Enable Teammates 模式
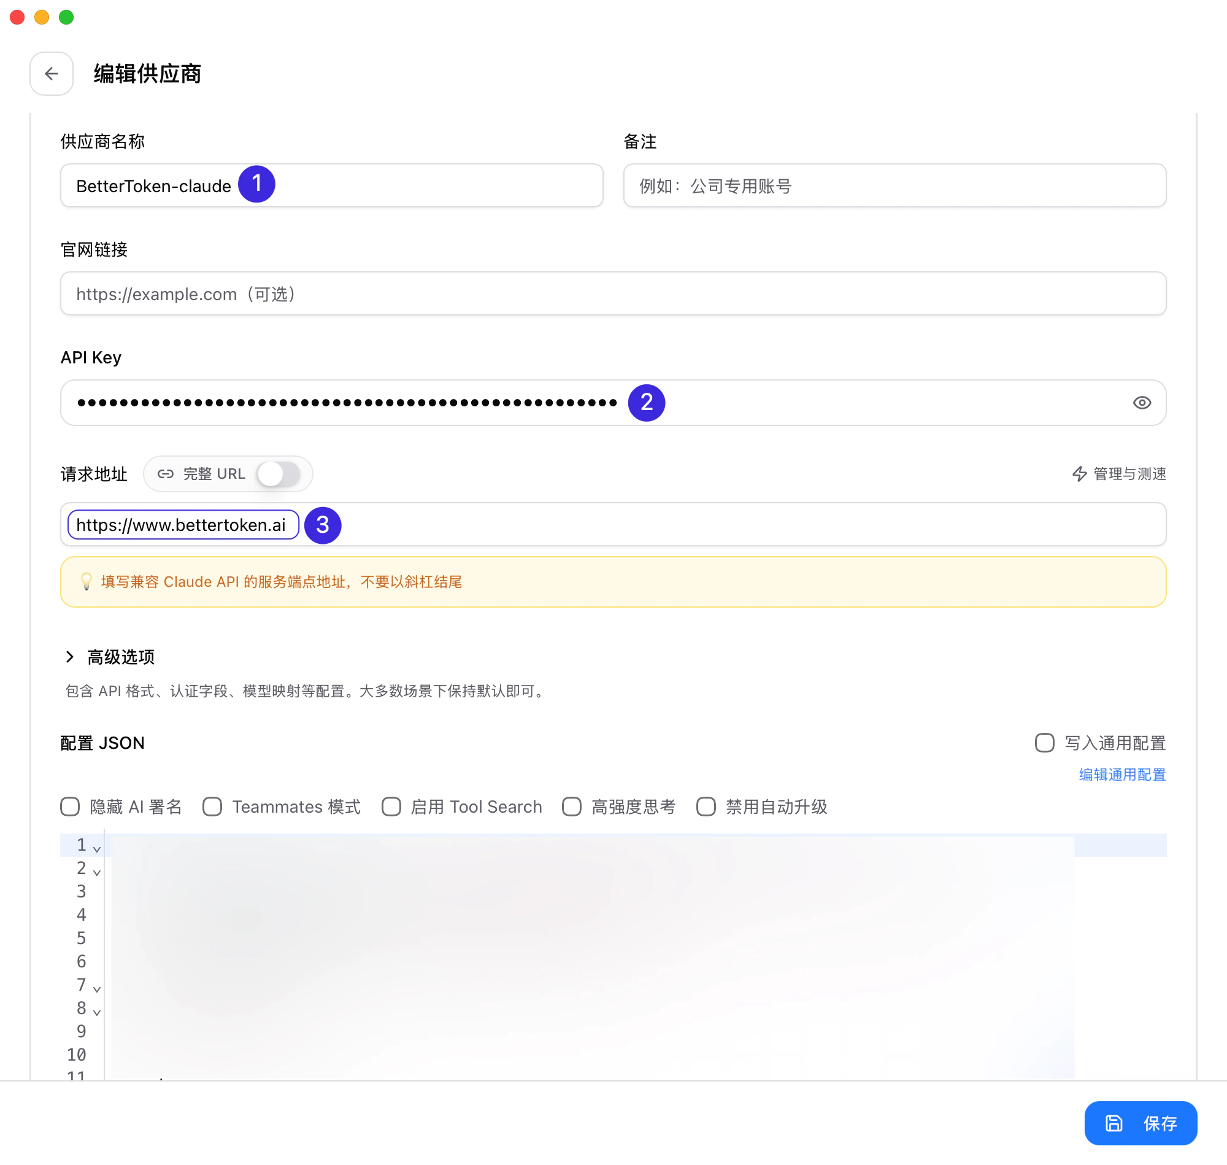The height and width of the screenshot is (1165, 1227). 212,807
